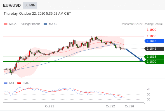Screen dimensions: 165x111
Task: Click the 9MA red legend swatch
Action: (19, 83)
